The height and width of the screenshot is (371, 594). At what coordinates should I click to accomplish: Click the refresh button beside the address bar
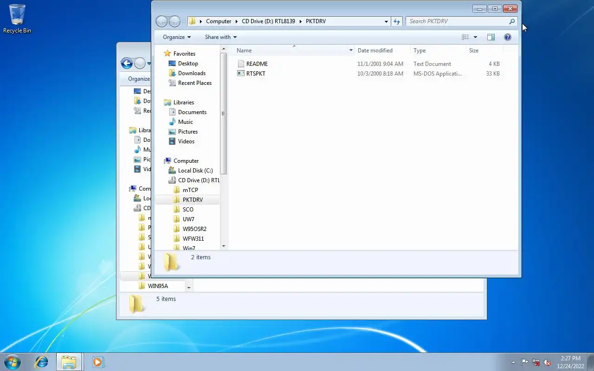(x=397, y=21)
